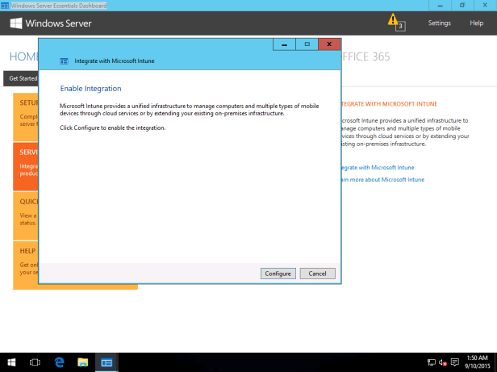This screenshot has width=497, height=372.
Task: Launch Microsoft Edge from the taskbar
Action: coord(59,362)
